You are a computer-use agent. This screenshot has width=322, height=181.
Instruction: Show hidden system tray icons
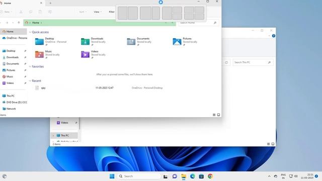coord(269,176)
